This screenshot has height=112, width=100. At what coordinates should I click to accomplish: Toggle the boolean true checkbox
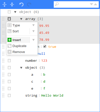[45, 47]
